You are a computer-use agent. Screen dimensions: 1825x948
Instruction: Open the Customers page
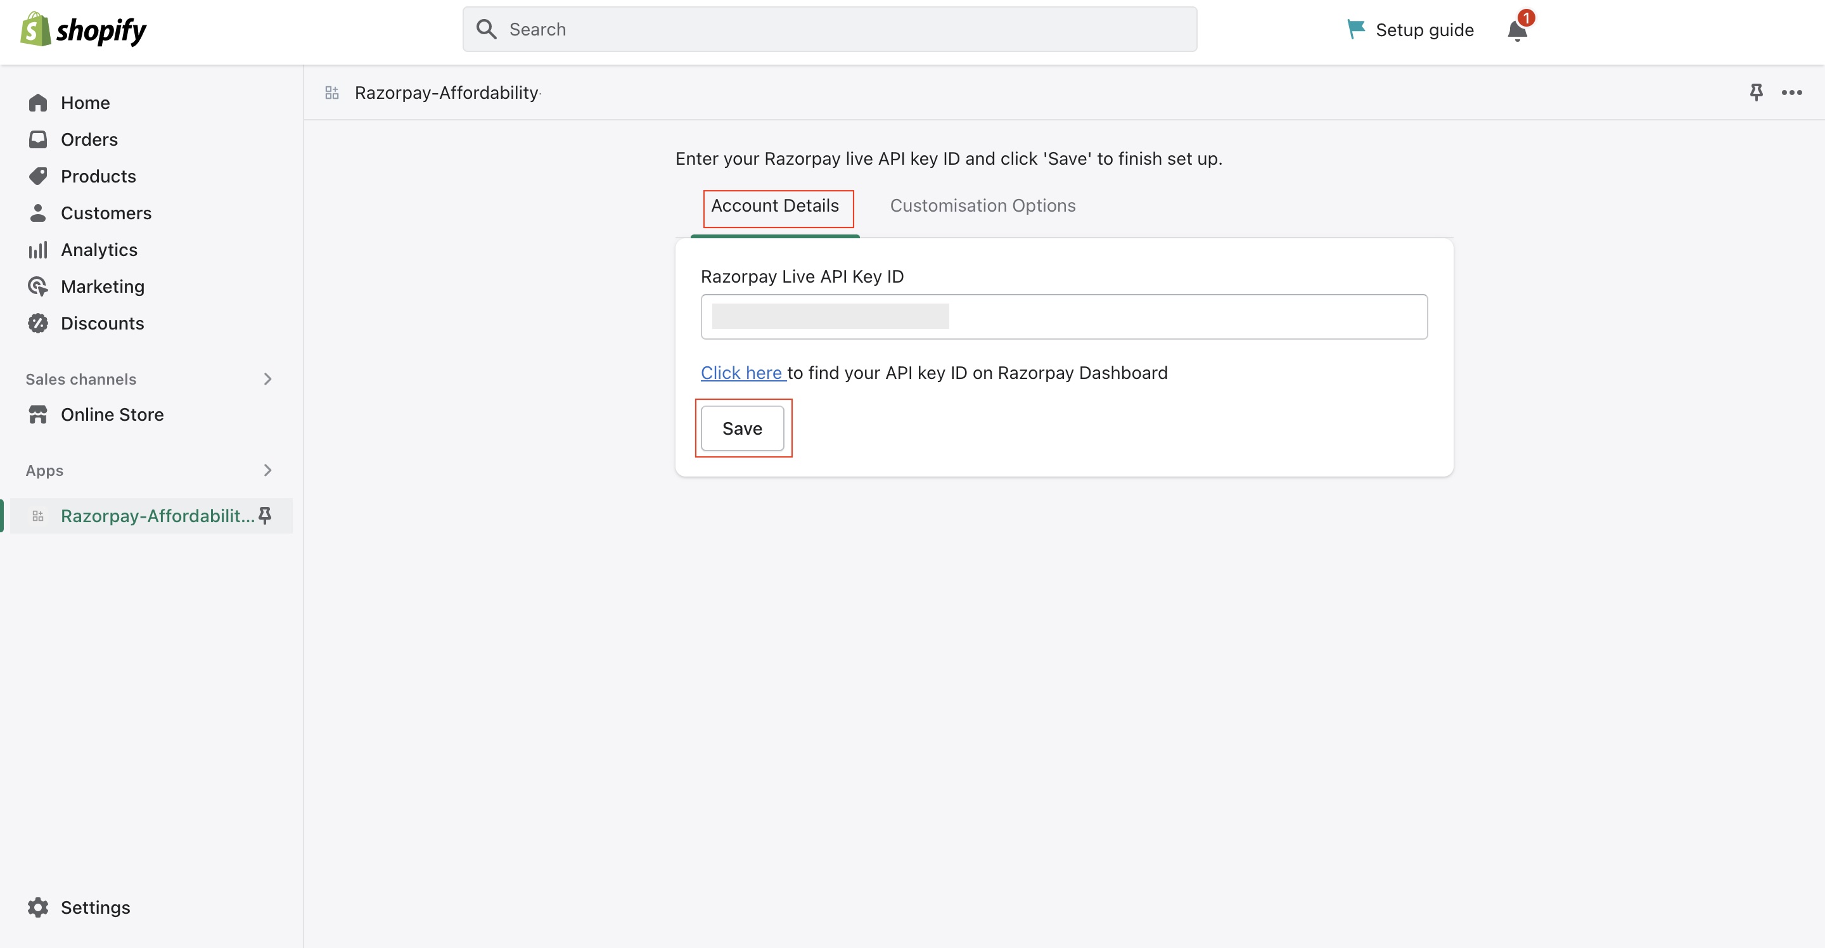point(106,214)
